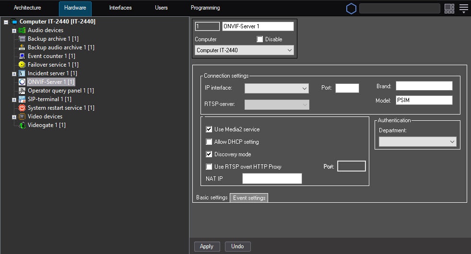Expand the Audio devices tree node
The height and width of the screenshot is (254, 471).
coord(14,31)
